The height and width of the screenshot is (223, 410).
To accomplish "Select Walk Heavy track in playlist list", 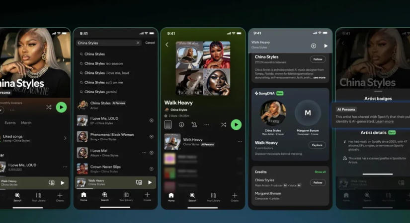I will tap(203, 142).
